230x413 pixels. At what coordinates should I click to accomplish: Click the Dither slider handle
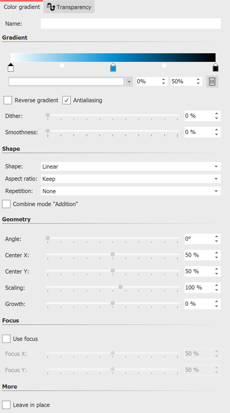point(47,115)
